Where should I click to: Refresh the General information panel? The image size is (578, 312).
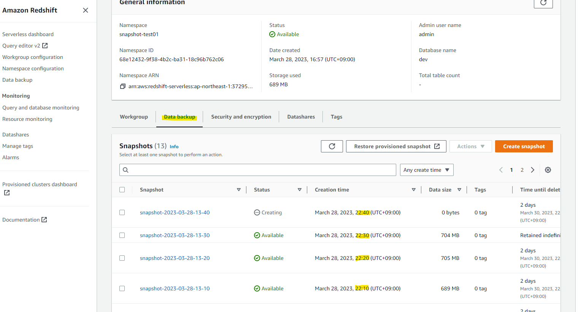[x=543, y=3]
